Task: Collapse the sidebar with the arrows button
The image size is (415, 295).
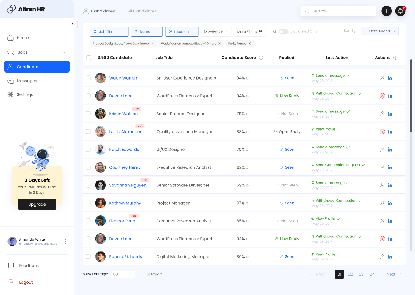Action: pyautogui.click(x=74, y=24)
